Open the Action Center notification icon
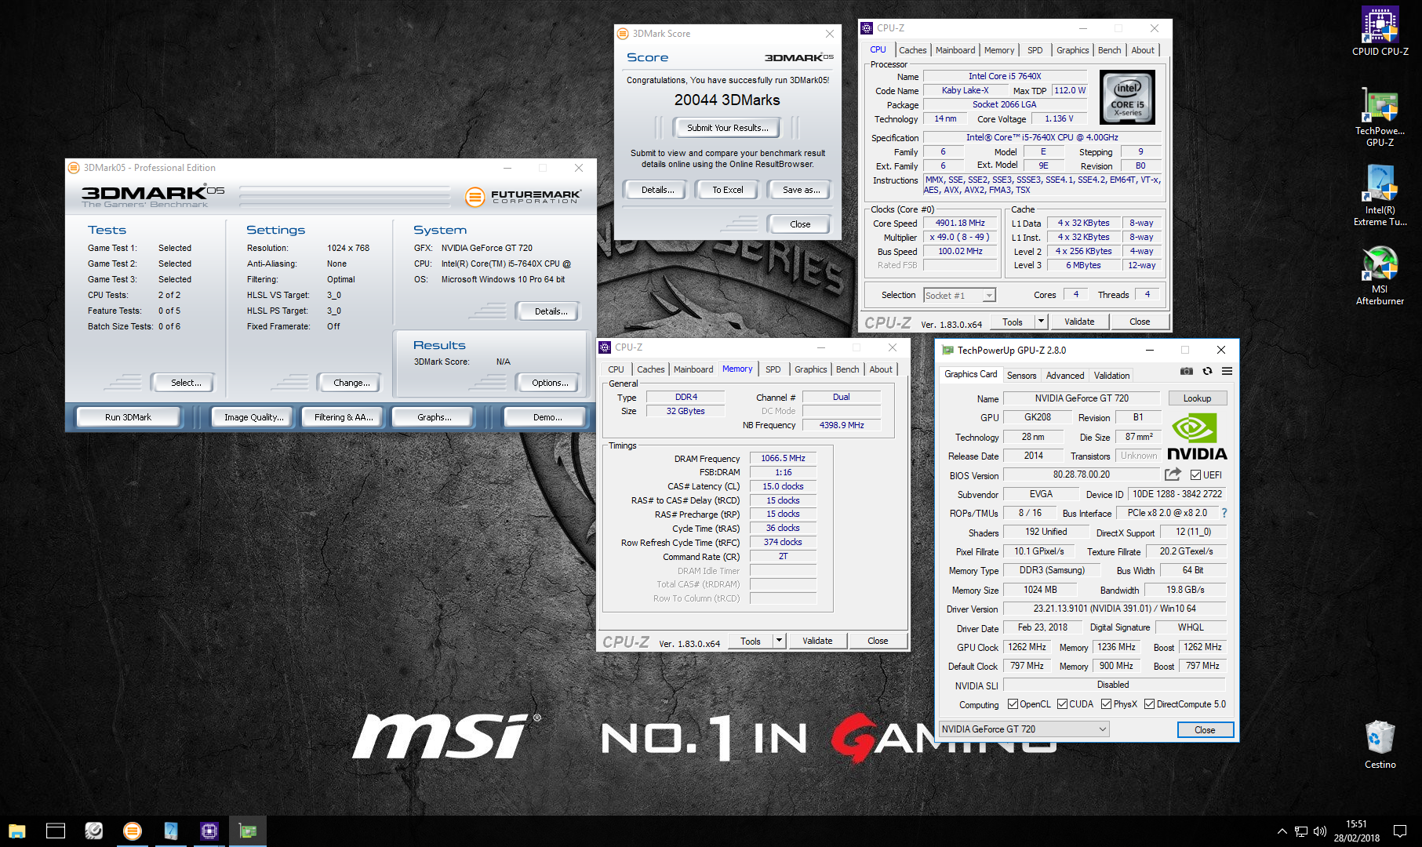 (1400, 831)
